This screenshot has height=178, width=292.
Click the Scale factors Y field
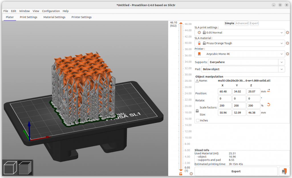239,106
